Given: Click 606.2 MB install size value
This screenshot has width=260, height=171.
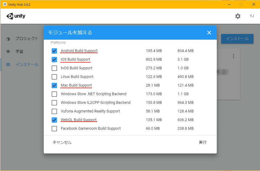Looking at the screenshot, I should (x=186, y=120).
